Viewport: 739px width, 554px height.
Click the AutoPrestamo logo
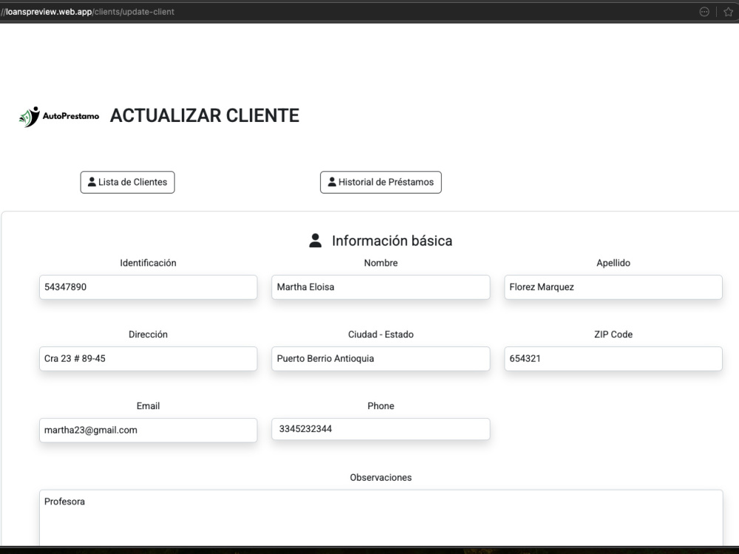59,117
